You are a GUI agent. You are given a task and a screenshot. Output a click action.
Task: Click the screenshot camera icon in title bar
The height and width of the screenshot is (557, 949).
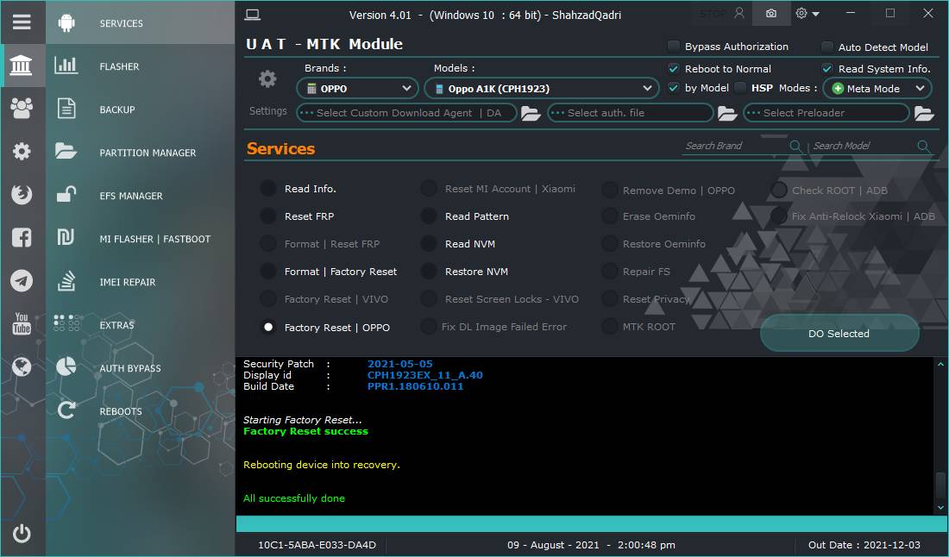pos(771,13)
